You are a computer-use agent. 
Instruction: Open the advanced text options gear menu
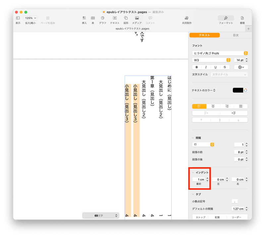[241, 67]
